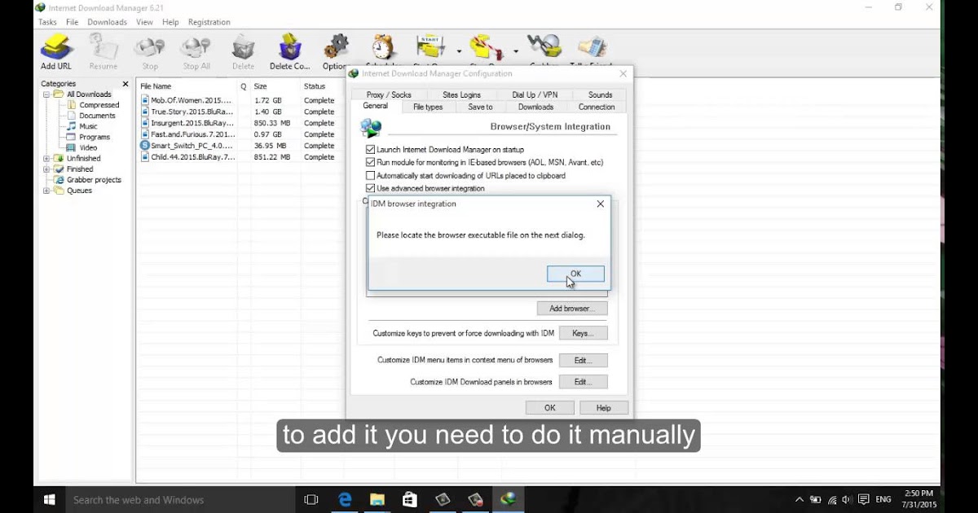Switch to the Proxy / Socks tab
978x513 pixels.
tap(389, 95)
